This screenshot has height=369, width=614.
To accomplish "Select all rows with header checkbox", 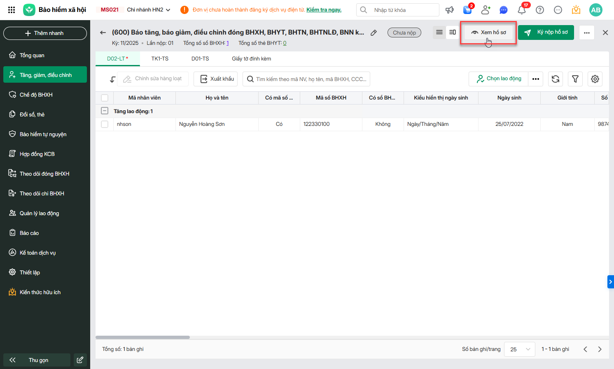I will (x=105, y=98).
